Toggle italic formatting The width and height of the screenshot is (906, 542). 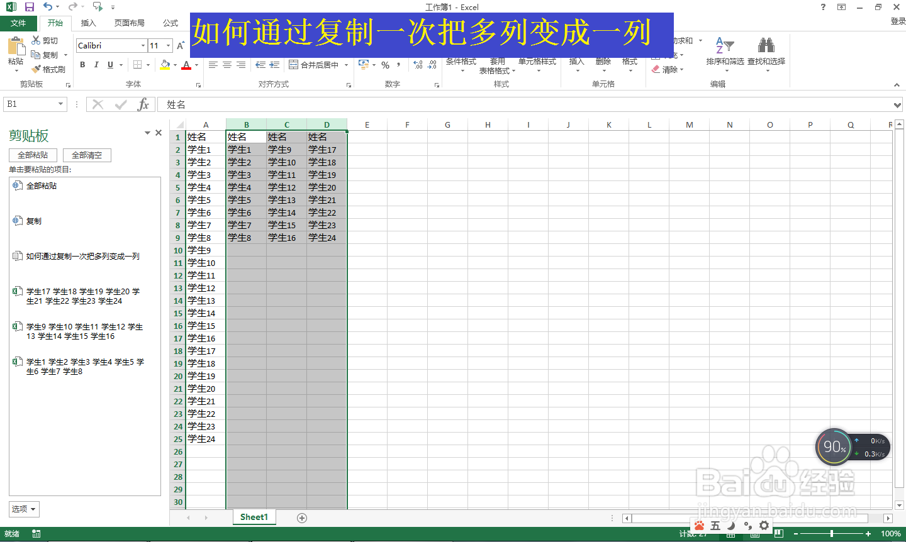tap(96, 65)
